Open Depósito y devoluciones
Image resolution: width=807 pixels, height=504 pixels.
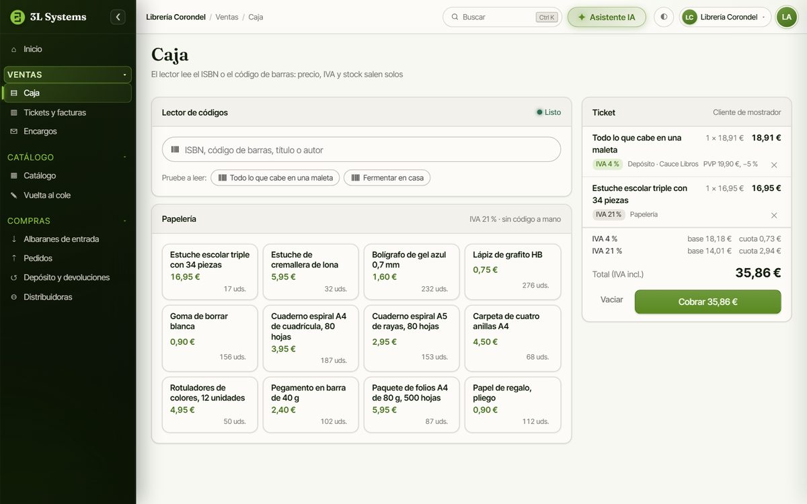coord(67,278)
